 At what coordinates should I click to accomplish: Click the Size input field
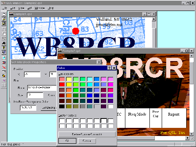pyautogui.click(x=35, y=95)
